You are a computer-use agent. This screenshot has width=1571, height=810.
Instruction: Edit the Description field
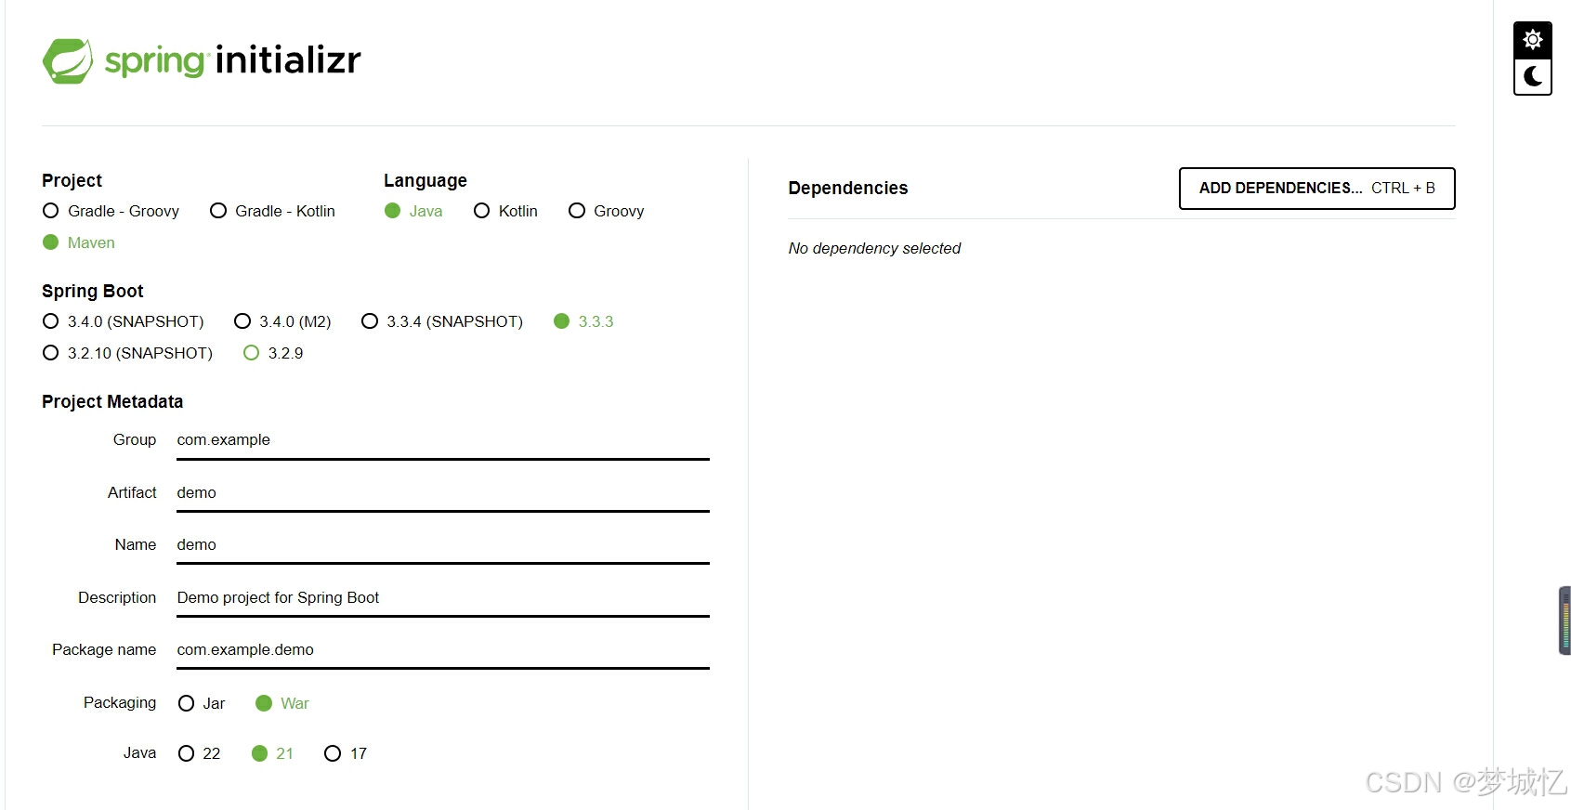pyautogui.click(x=443, y=598)
